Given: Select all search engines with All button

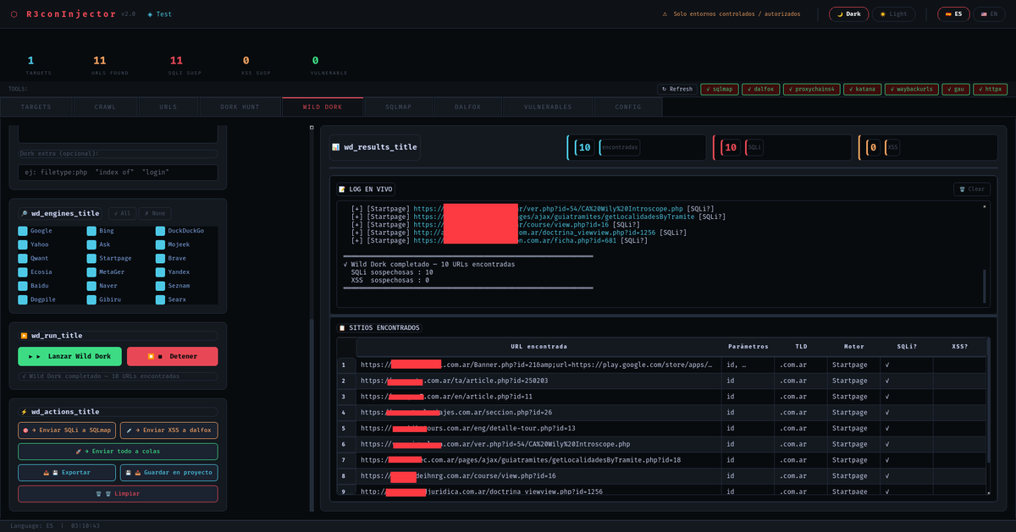Looking at the screenshot, I should (122, 214).
